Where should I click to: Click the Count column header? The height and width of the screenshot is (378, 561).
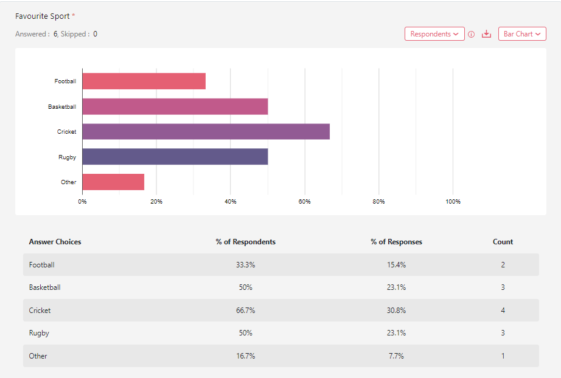point(503,242)
